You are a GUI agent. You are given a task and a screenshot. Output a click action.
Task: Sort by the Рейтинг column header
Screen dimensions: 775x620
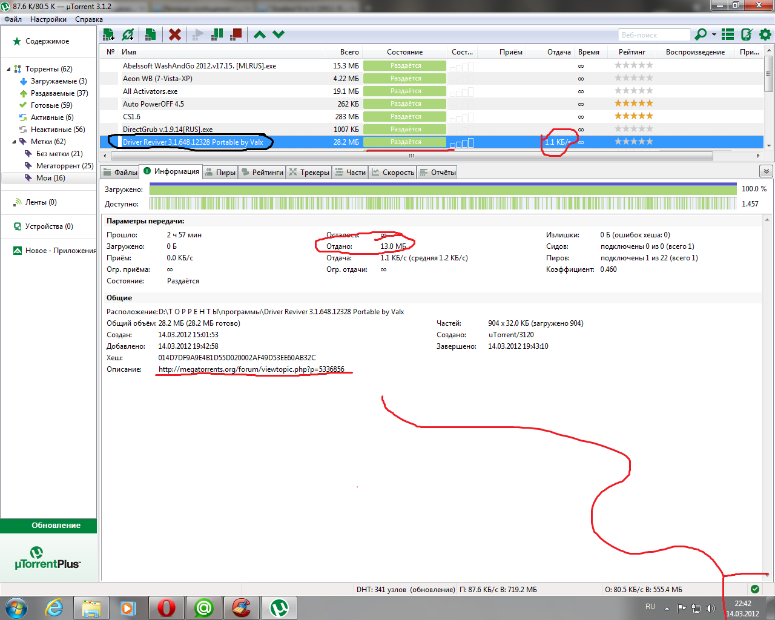point(632,52)
